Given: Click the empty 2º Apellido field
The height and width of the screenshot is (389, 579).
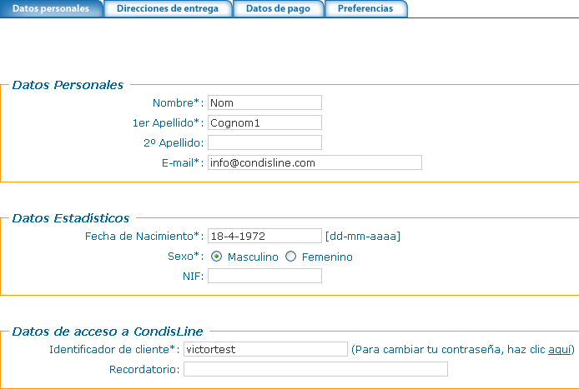Looking at the screenshot, I should [x=264, y=142].
